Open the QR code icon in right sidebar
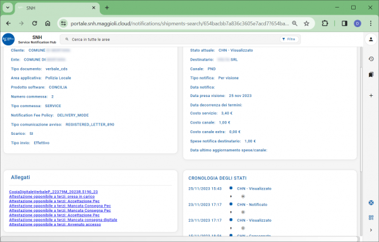379x242 pixels. [x=371, y=217]
